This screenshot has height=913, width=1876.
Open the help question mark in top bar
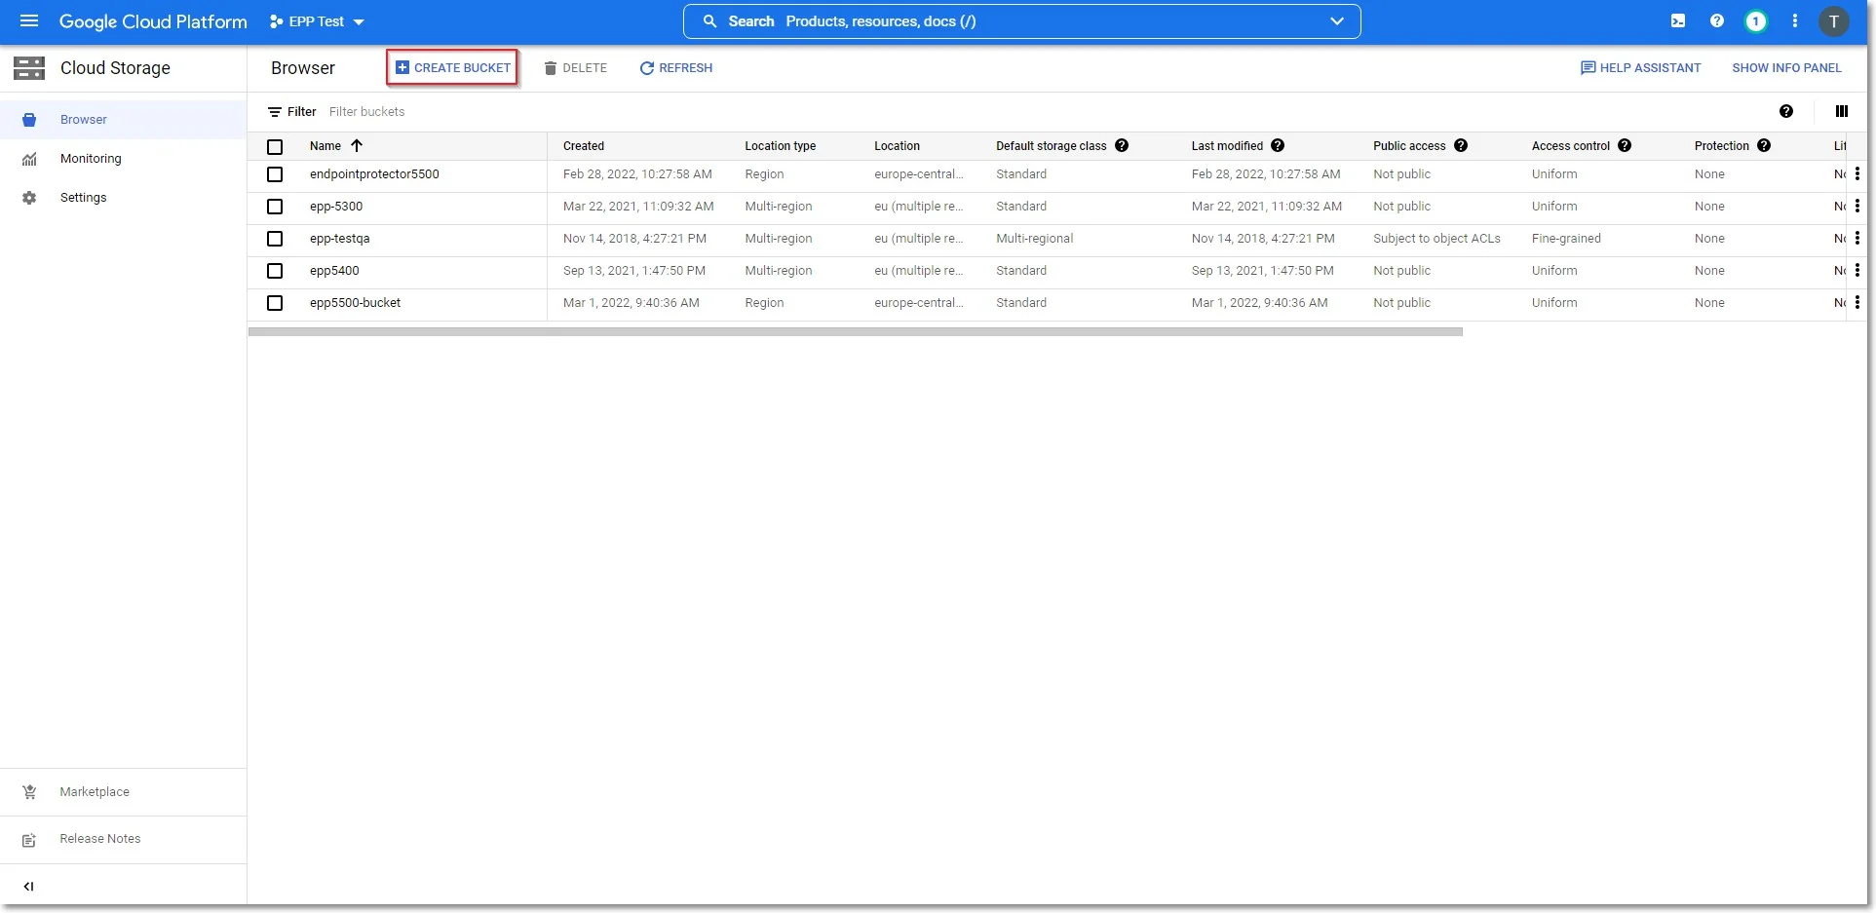[1717, 20]
